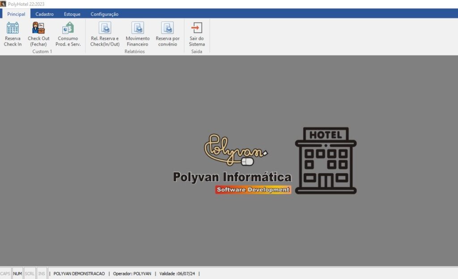Click Operador: POLYVAN status entry
The width and height of the screenshot is (458, 279).
[x=132, y=274]
